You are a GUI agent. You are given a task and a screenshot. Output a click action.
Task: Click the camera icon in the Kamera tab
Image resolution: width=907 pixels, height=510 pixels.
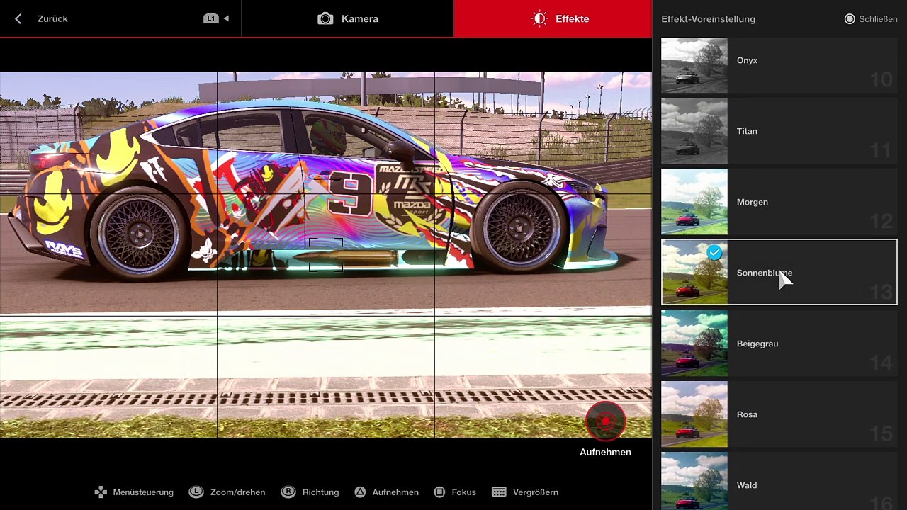pyautogui.click(x=325, y=18)
